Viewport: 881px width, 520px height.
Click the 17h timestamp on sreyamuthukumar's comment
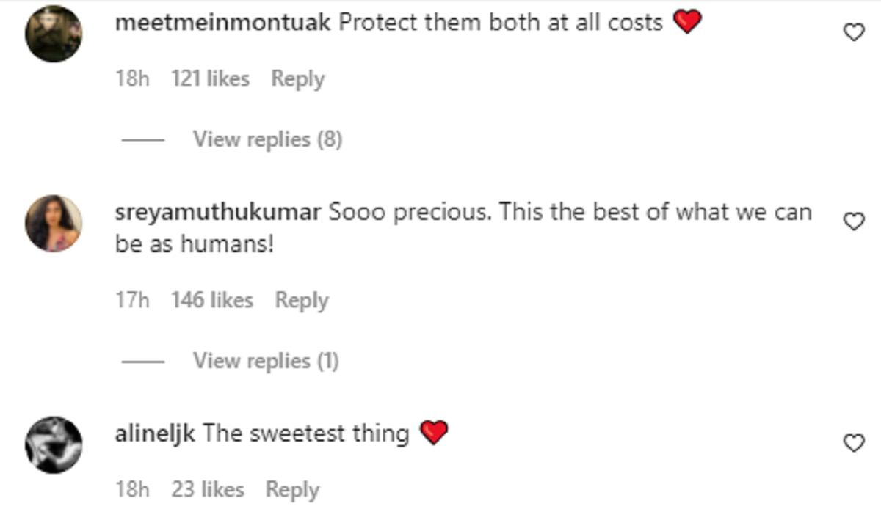(132, 300)
